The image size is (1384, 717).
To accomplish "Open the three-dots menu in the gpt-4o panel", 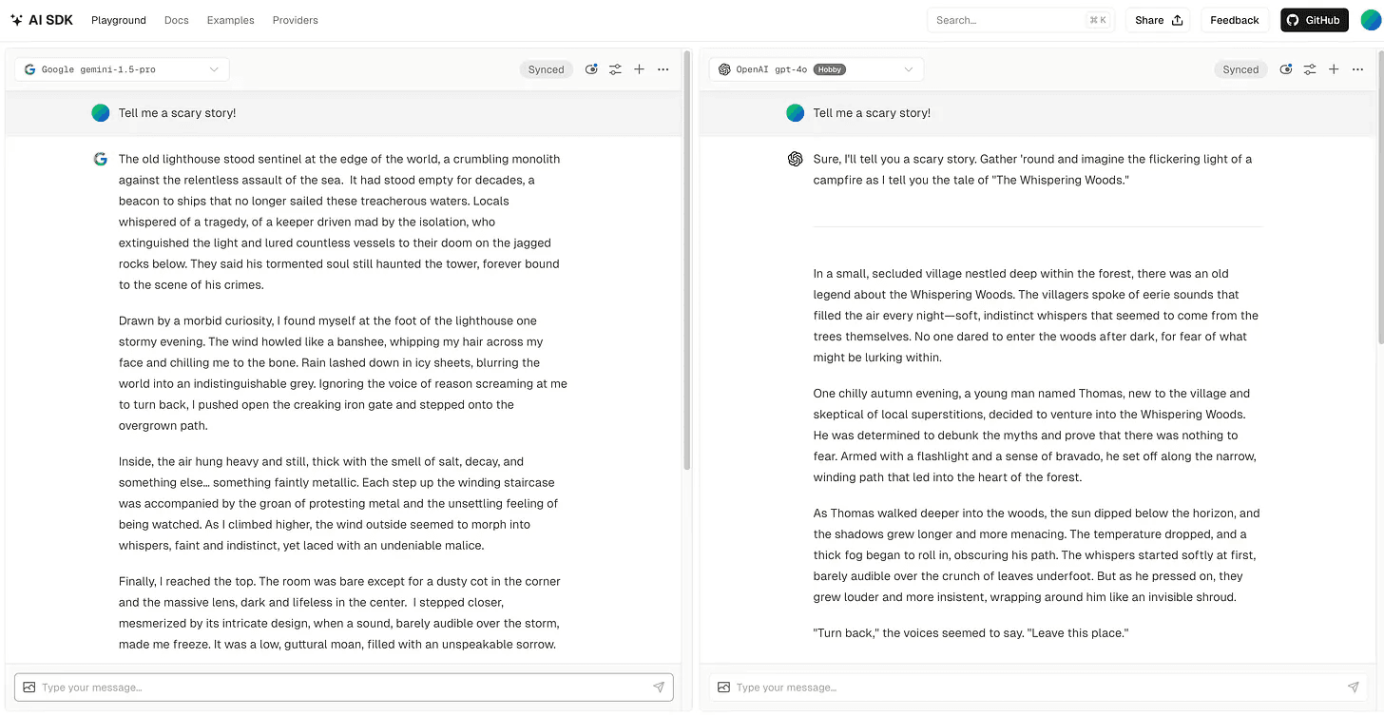I will [1357, 69].
